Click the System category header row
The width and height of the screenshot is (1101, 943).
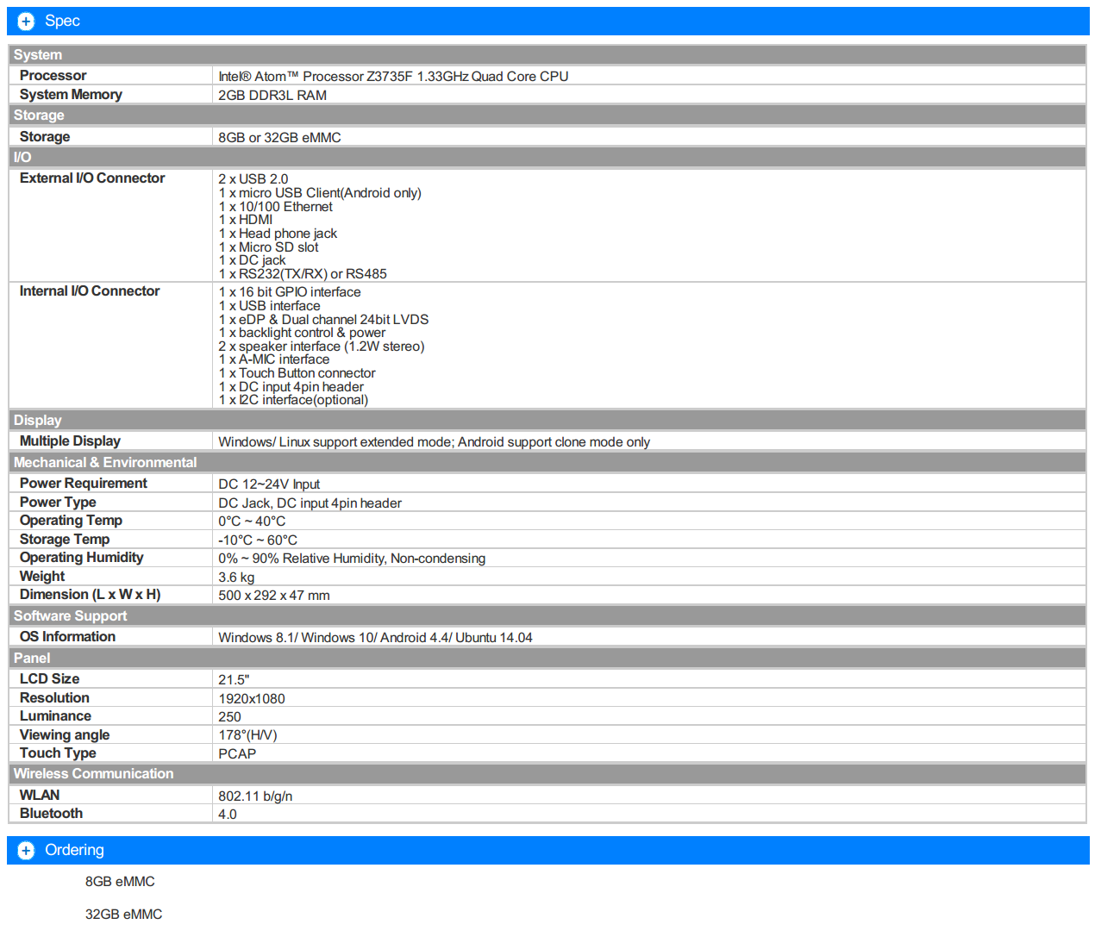point(547,55)
